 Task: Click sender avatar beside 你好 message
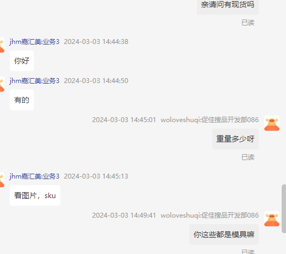2,46
